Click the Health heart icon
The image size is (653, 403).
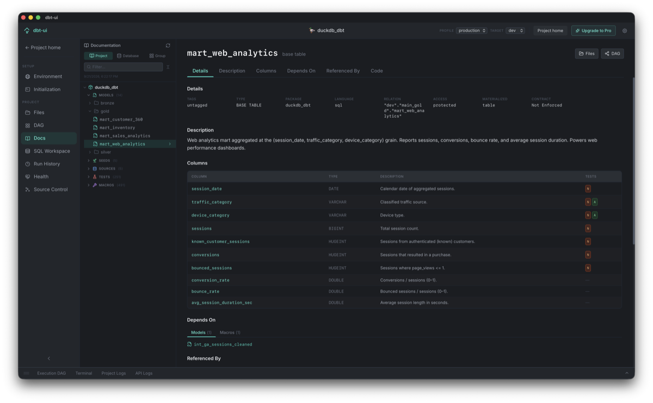coord(28,177)
